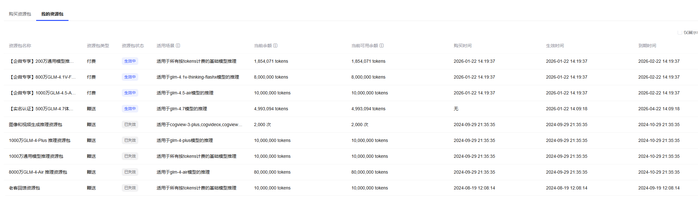
Task: Click 8,000,000 tokens under 当前余额
Action: click(x=271, y=77)
